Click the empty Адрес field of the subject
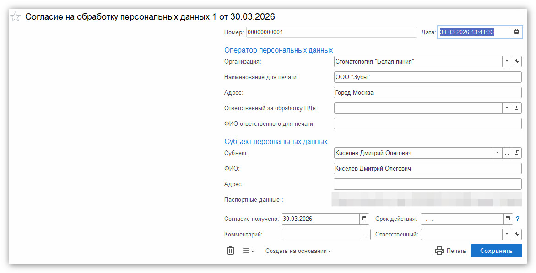 (426, 184)
